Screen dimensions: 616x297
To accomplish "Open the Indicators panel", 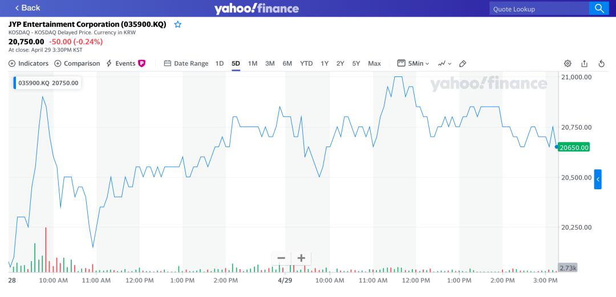I will coord(29,63).
